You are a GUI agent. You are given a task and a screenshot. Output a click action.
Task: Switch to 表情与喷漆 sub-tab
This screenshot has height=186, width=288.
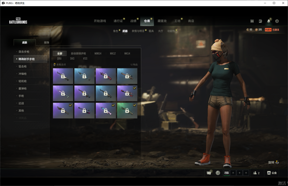pyautogui.click(x=138, y=31)
